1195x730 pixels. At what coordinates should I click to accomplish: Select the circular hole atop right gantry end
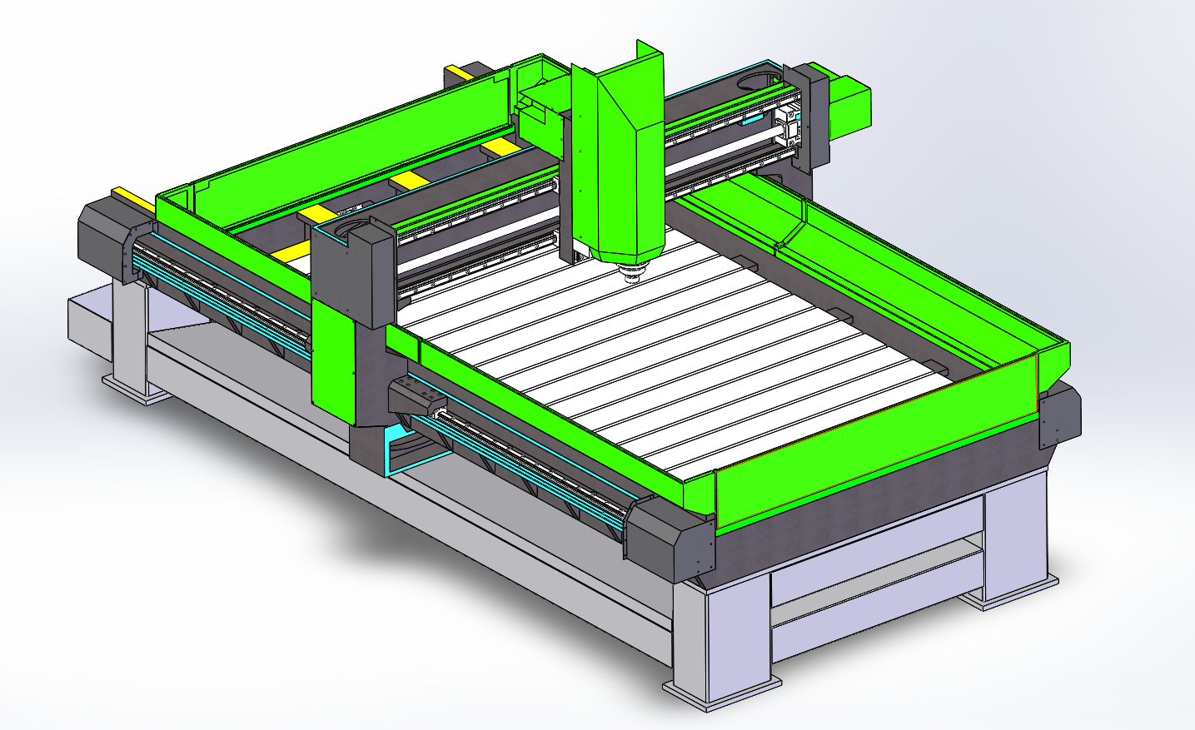[757, 79]
